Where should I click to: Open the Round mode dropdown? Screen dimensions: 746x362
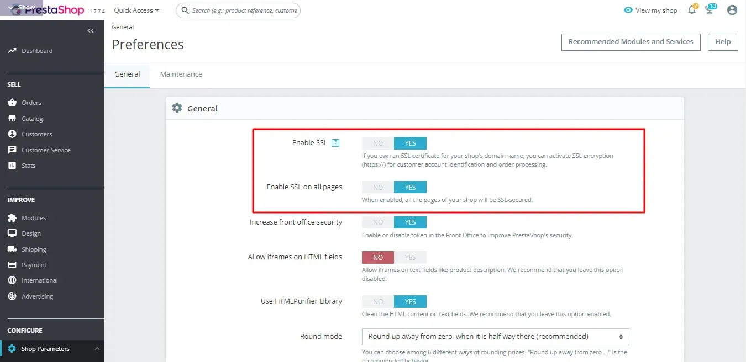(495, 337)
